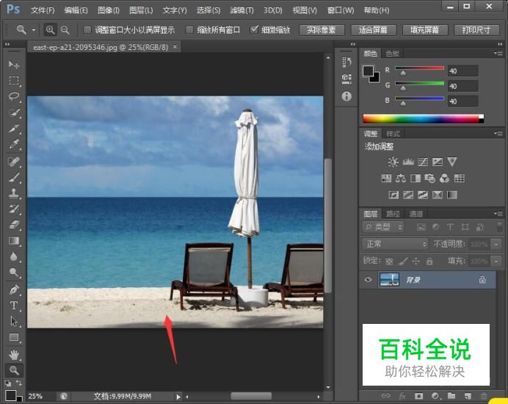
Task: Select the Hand tool
Action: [14, 355]
